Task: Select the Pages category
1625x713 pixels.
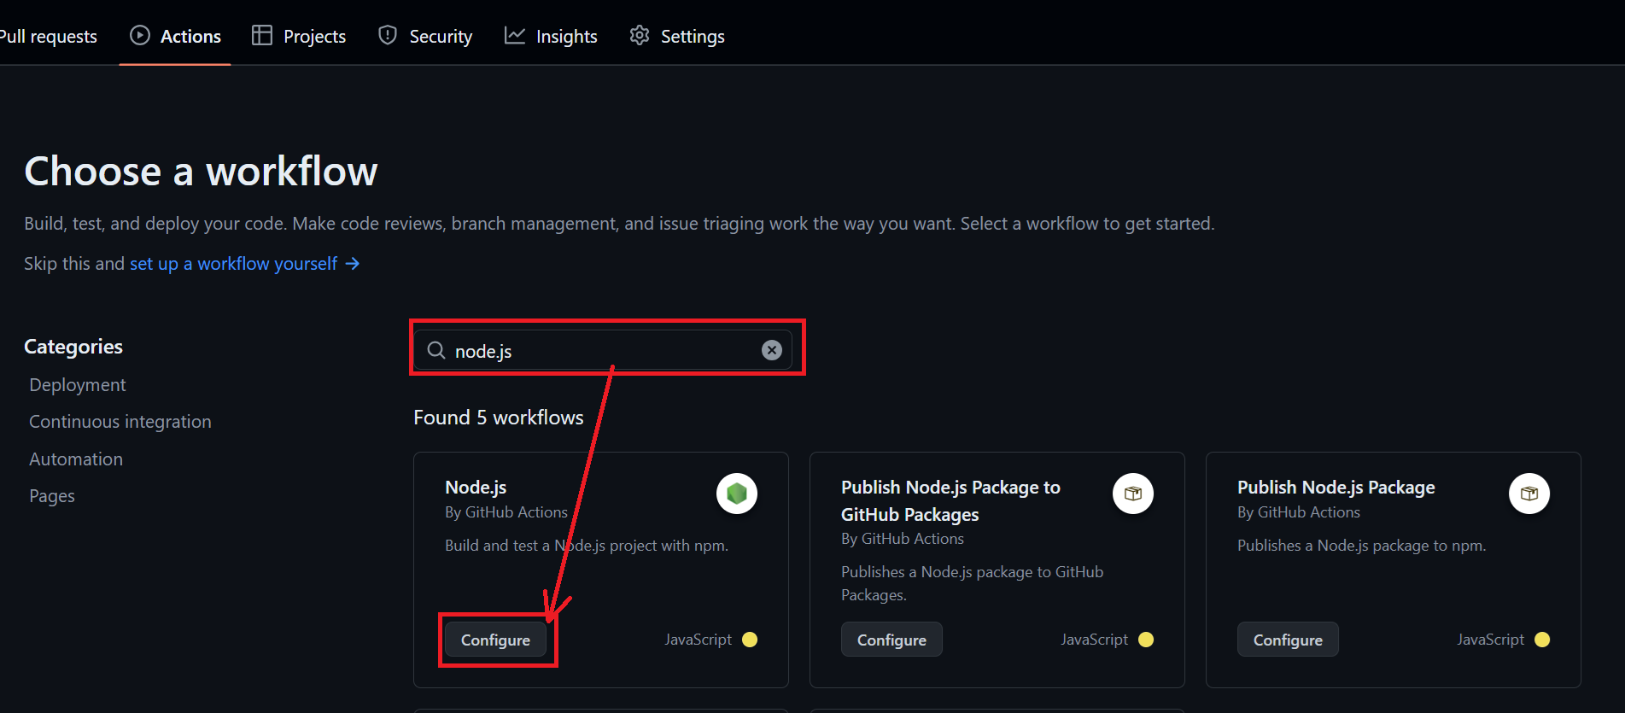Action: click(52, 496)
